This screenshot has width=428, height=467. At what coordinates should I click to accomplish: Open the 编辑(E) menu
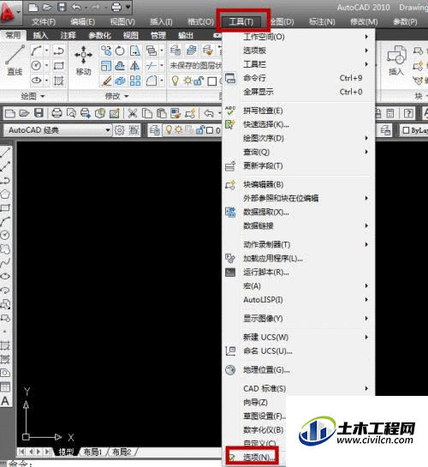point(82,21)
